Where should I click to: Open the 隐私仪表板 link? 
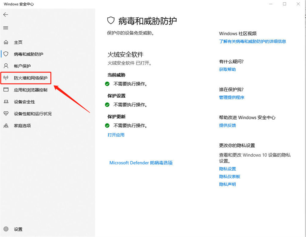click(229, 176)
